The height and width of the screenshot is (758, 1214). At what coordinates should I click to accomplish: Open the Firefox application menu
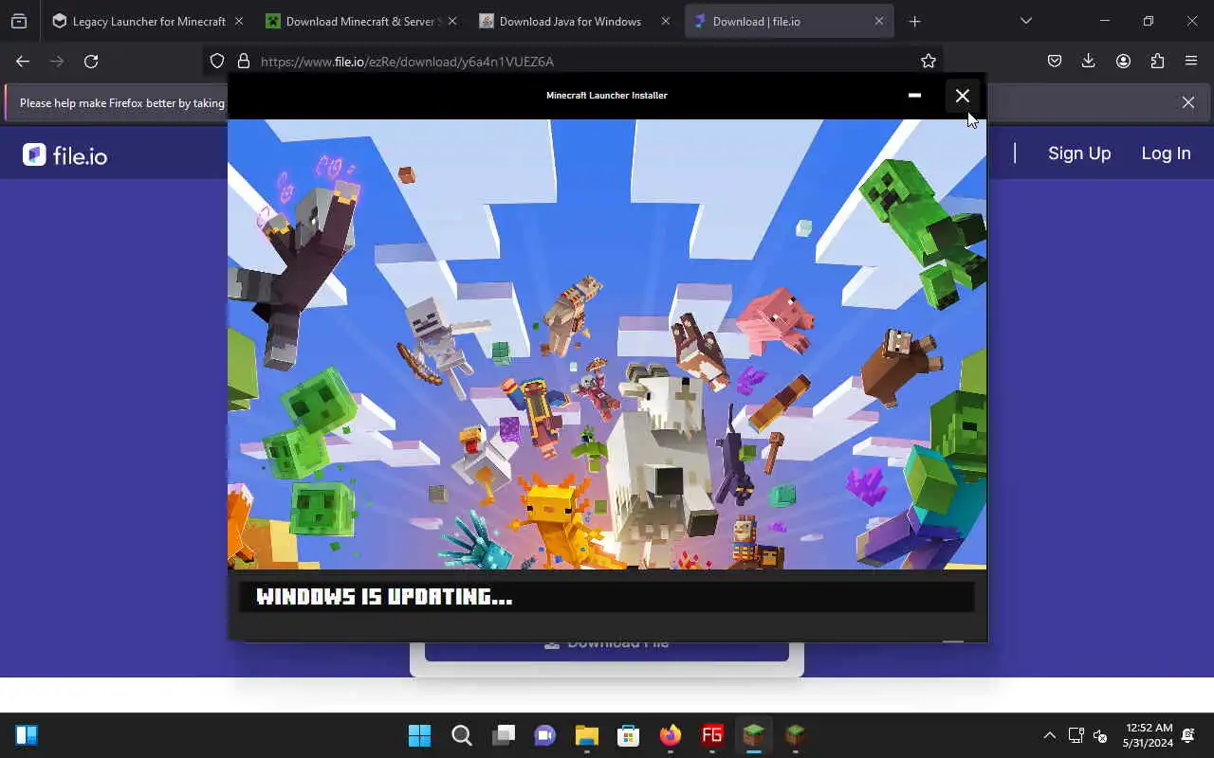click(1191, 61)
